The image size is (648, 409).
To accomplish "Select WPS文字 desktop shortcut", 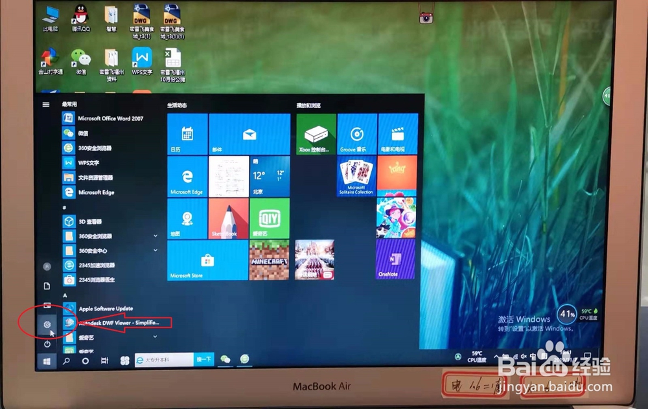I will tap(142, 61).
